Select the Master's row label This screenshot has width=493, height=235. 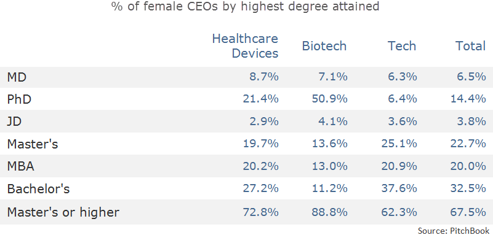pos(33,144)
